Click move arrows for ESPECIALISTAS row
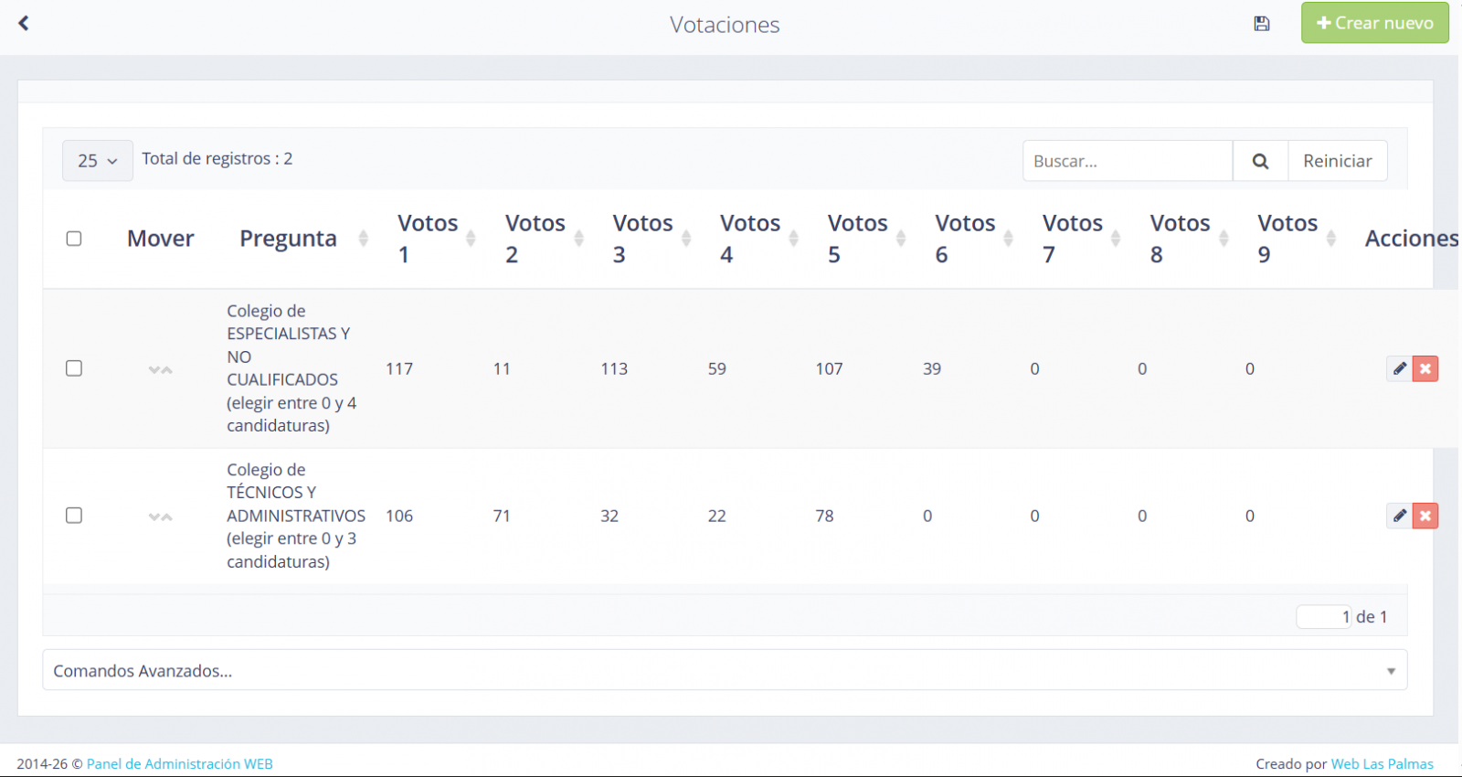This screenshot has width=1462, height=777. point(160,369)
